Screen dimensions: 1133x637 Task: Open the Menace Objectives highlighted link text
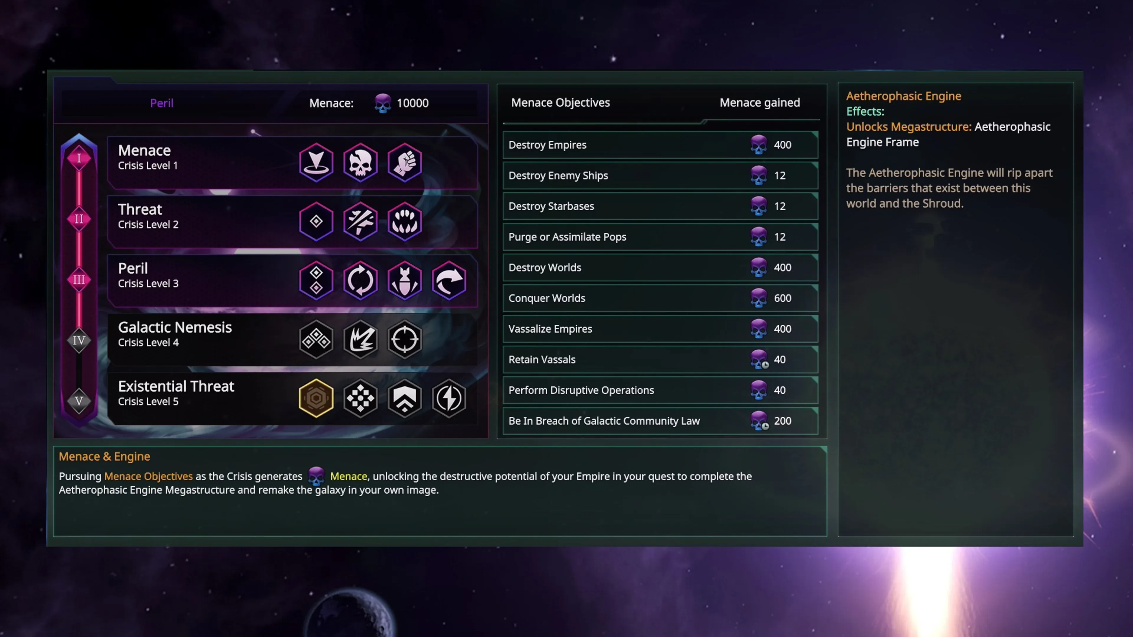pyautogui.click(x=148, y=476)
